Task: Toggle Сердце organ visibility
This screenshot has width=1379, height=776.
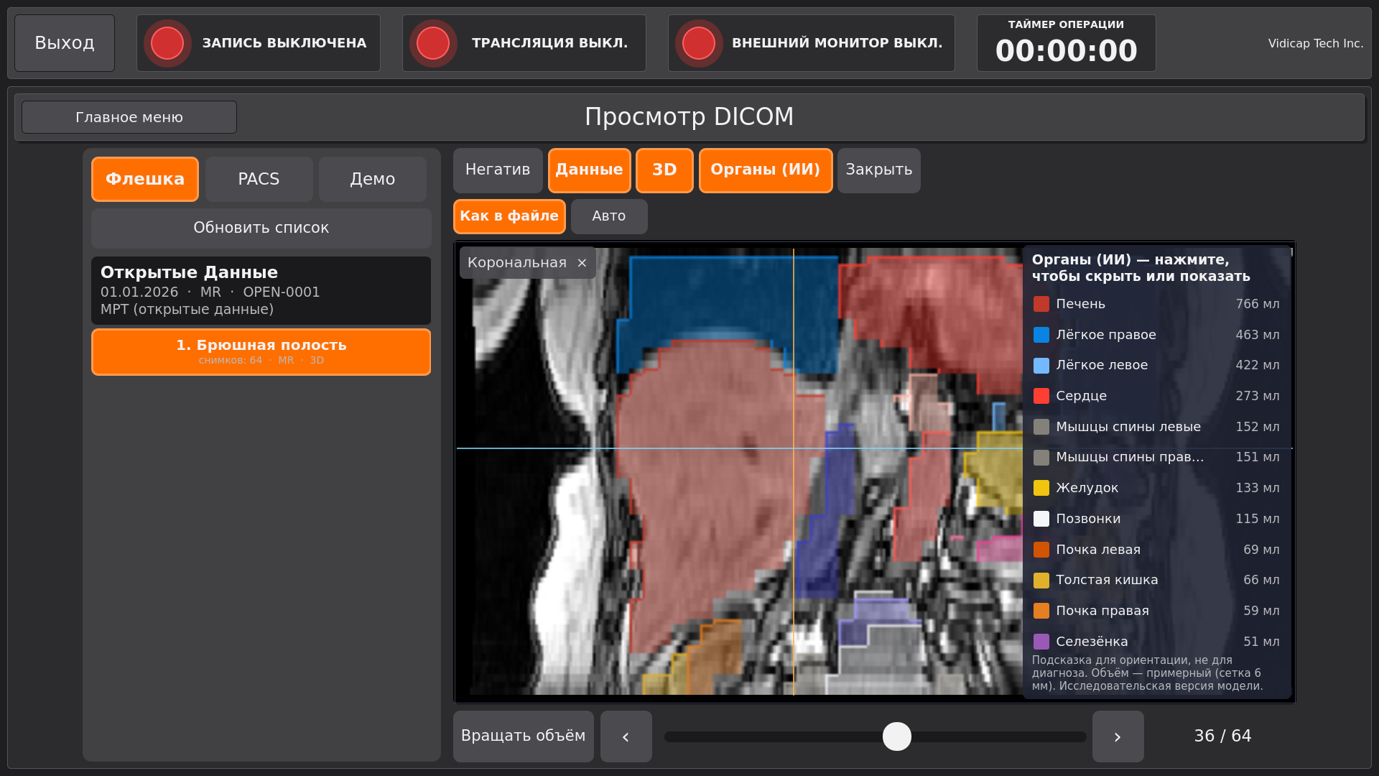Action: (1156, 396)
